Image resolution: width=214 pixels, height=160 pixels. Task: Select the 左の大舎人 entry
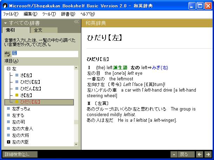(22, 129)
